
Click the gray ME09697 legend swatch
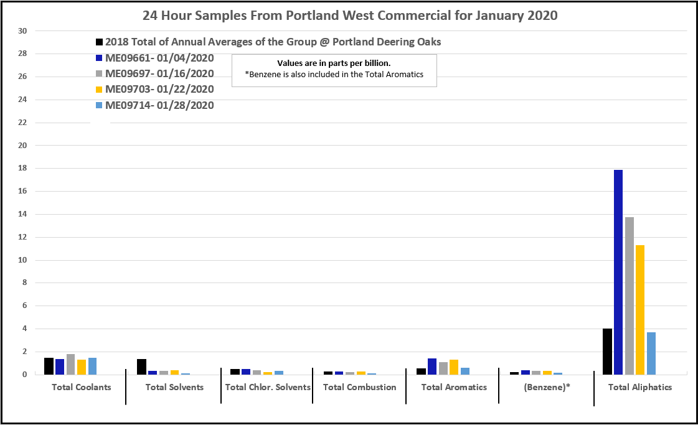click(99, 74)
